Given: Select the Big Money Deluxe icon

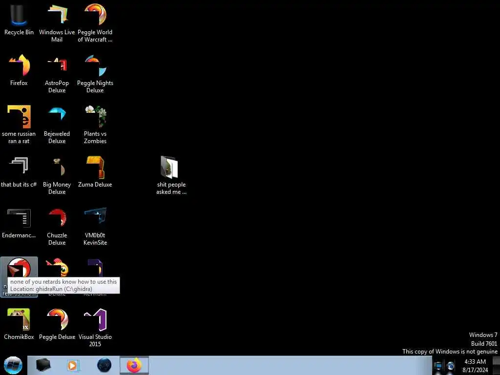Looking at the screenshot, I should coord(57,175).
